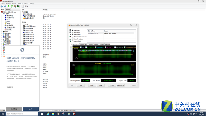Select the IPMI tree item
Viewport: 206px width, 116px height.
[8, 22]
